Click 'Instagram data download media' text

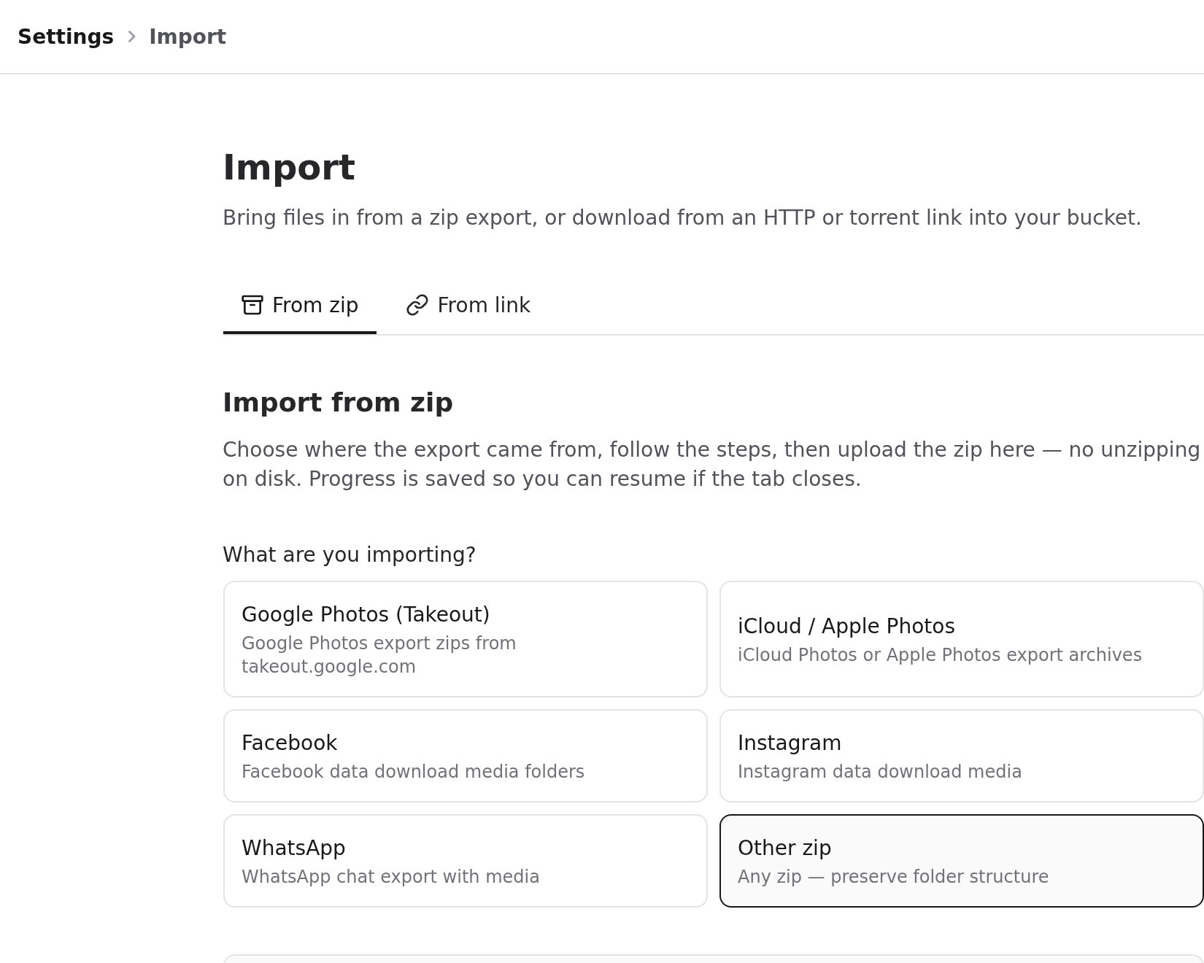pos(879,771)
